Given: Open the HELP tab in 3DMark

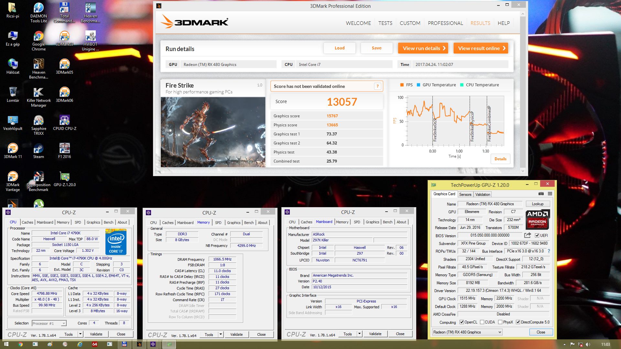Looking at the screenshot, I should (x=504, y=23).
